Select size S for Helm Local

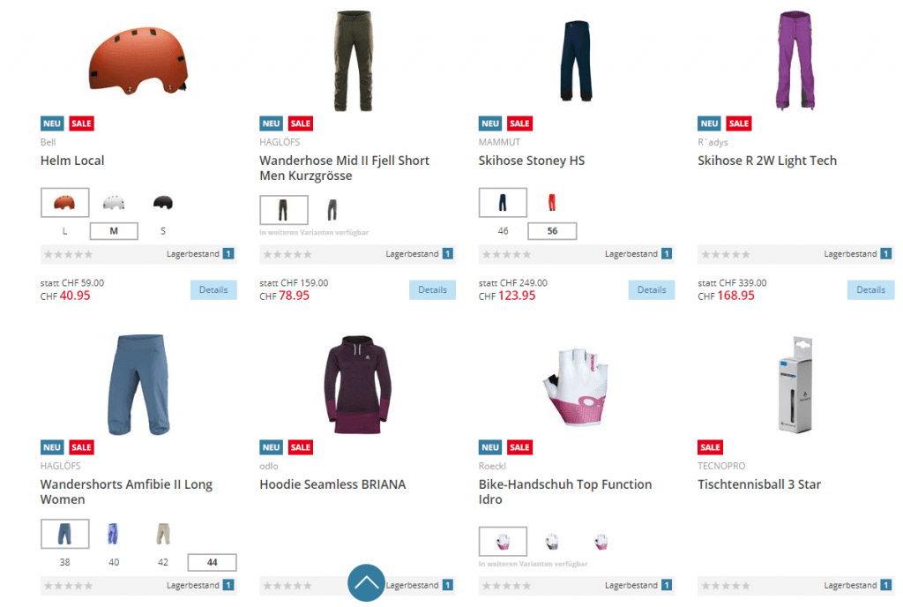pyautogui.click(x=162, y=231)
